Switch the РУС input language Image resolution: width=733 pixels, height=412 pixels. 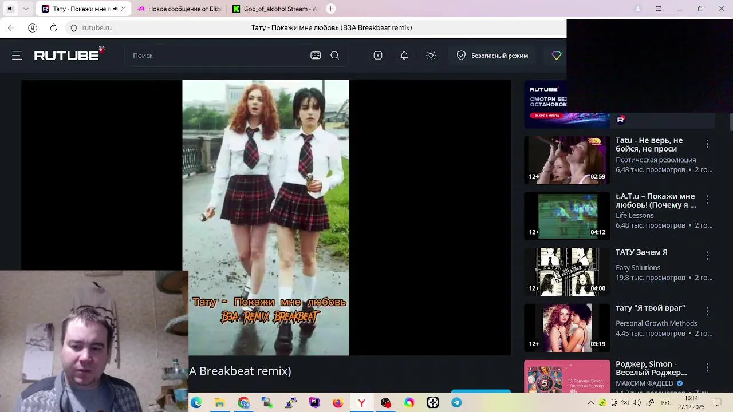tap(666, 403)
